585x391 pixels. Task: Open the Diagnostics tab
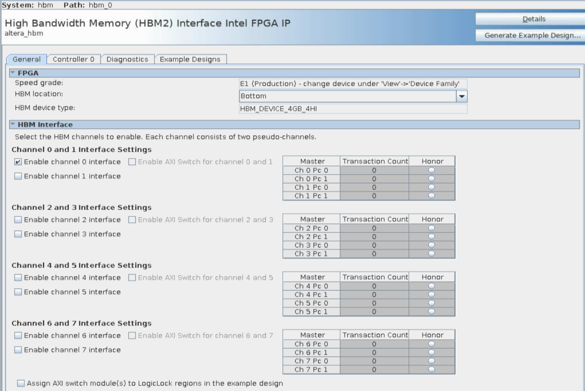127,59
